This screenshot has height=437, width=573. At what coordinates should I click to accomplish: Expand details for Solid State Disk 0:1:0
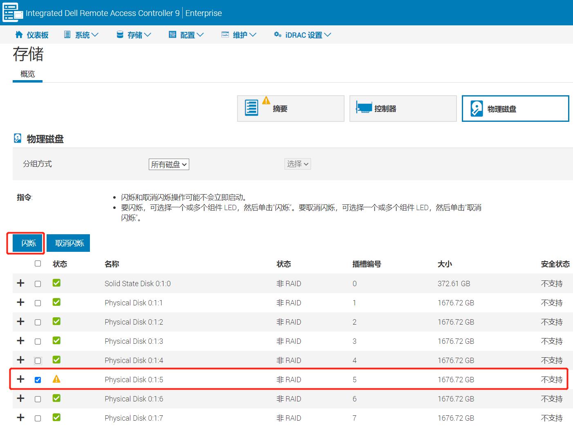pyautogui.click(x=20, y=283)
